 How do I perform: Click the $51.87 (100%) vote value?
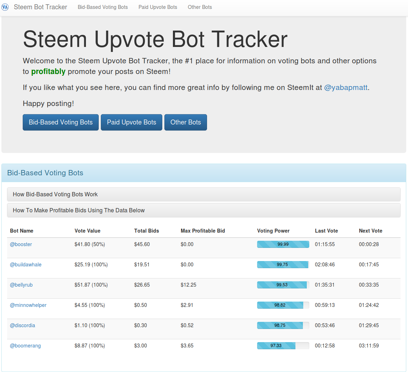91,285
